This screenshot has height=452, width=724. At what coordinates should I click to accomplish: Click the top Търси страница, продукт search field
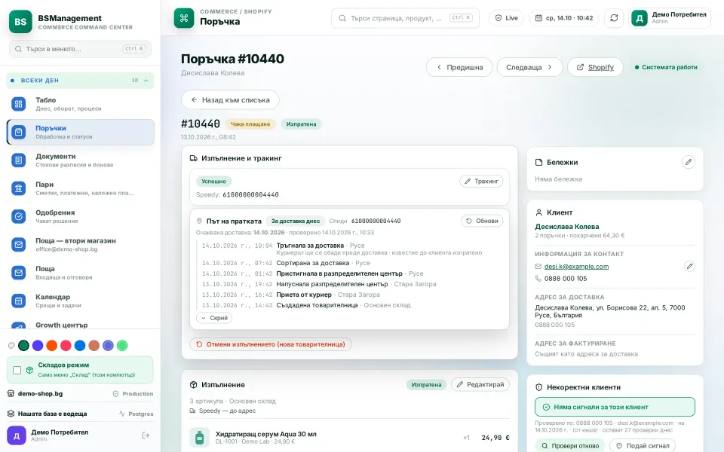point(406,18)
